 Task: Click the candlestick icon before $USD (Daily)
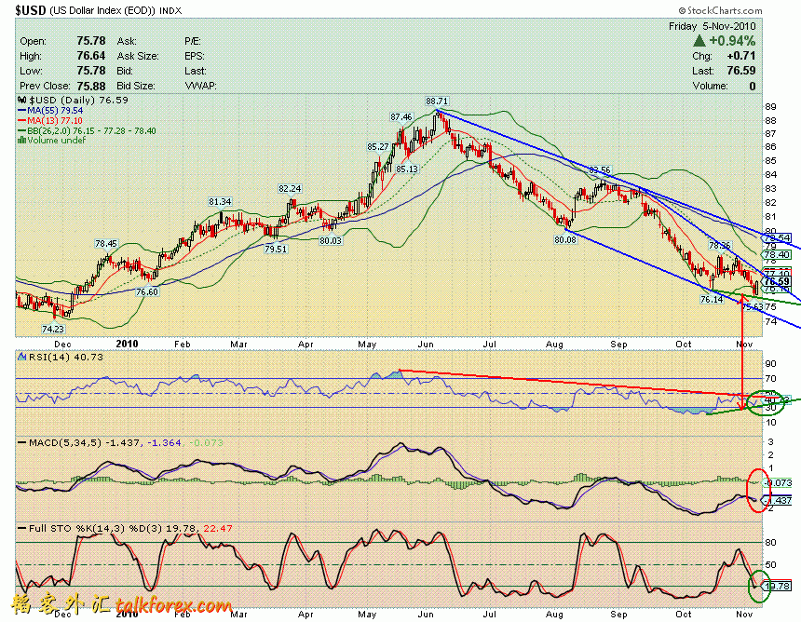click(22, 100)
